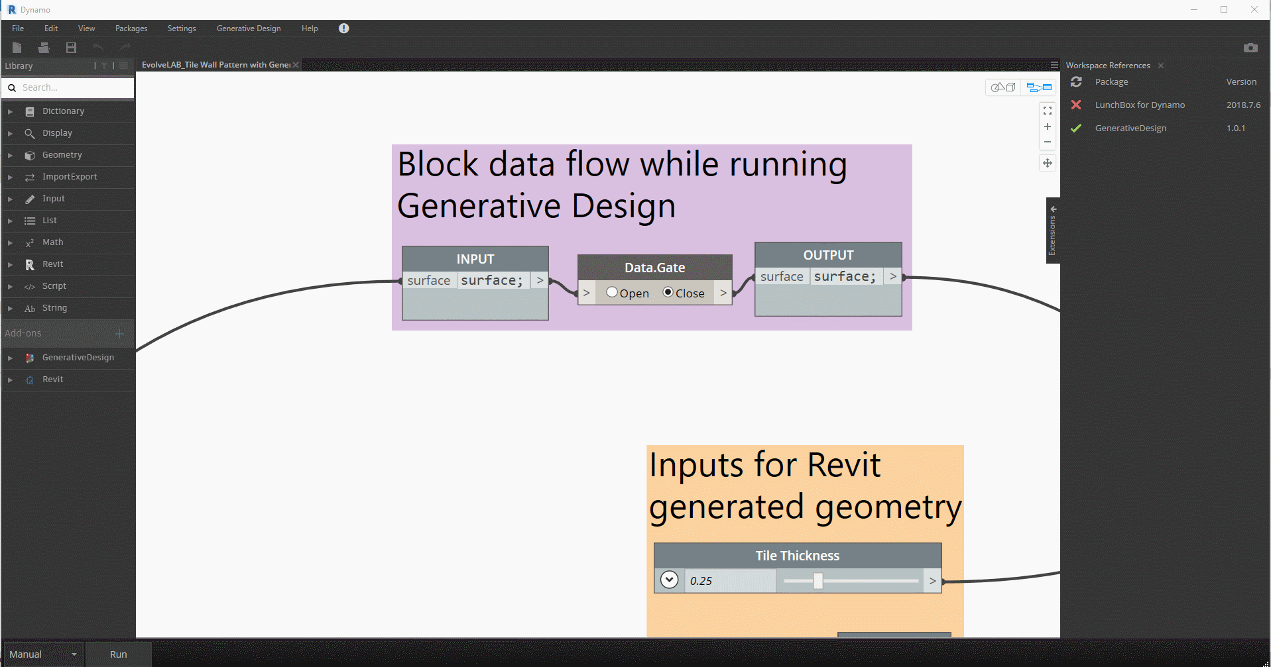This screenshot has width=1271, height=667.
Task: Click the Data.Gate node input port
Action: coord(587,293)
